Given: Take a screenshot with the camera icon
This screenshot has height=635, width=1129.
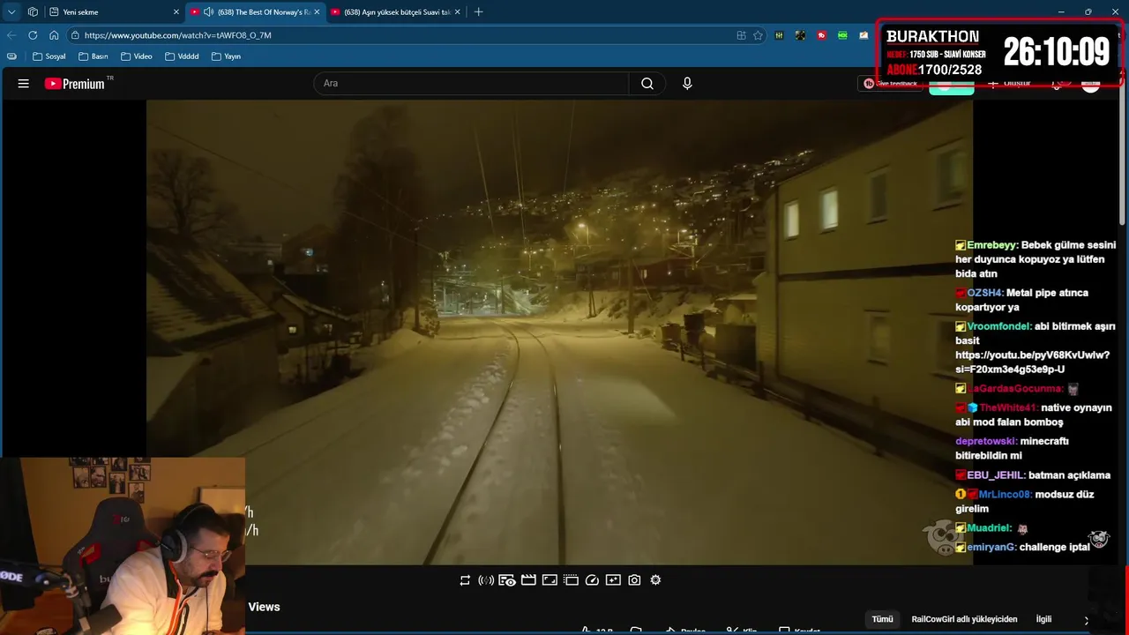Looking at the screenshot, I should 634,580.
